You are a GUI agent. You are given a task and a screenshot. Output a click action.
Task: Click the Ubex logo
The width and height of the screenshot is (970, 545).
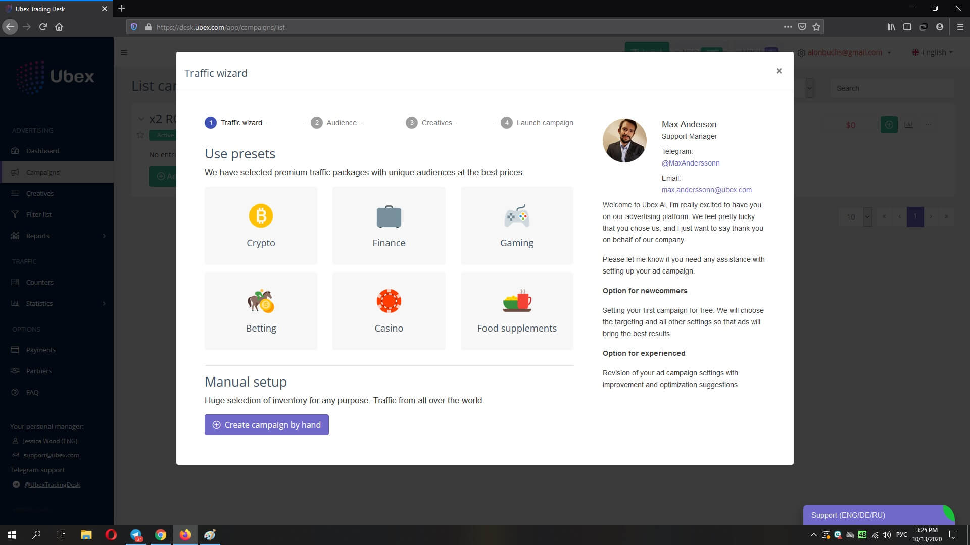(55, 77)
